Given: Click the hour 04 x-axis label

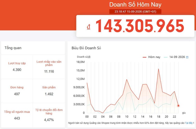Looking at the screenshot, I should click(x=103, y=117).
